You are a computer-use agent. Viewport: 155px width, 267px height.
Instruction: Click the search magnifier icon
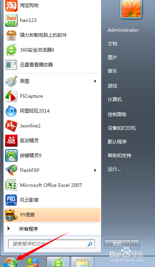90,244
